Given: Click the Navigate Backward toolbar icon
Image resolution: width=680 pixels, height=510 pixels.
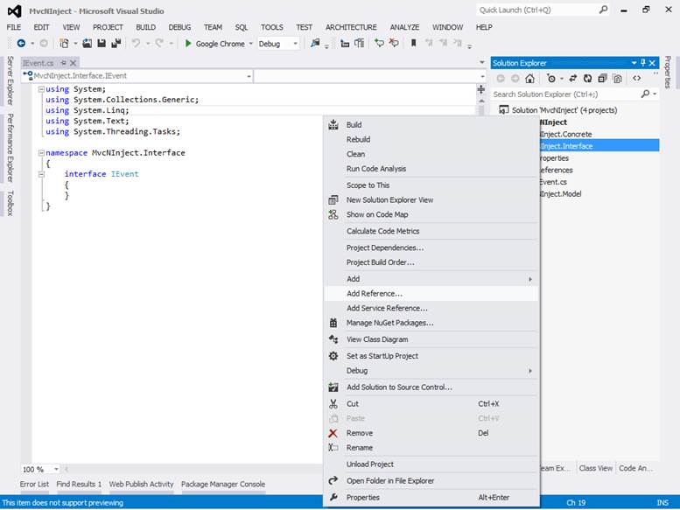Looking at the screenshot, I should pos(21,43).
